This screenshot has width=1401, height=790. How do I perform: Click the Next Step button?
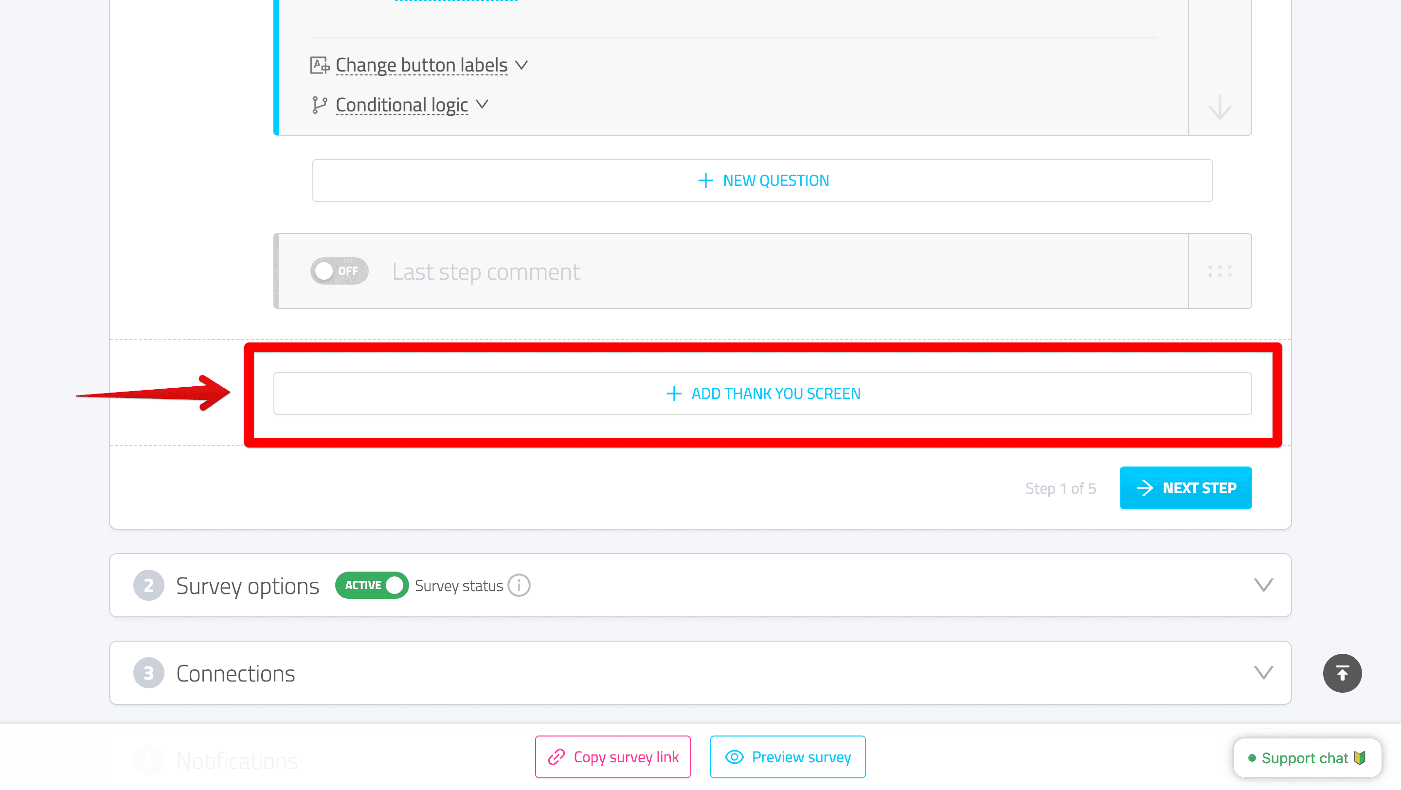[x=1185, y=488]
